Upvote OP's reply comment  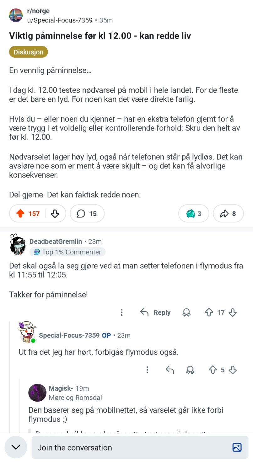[213, 370]
